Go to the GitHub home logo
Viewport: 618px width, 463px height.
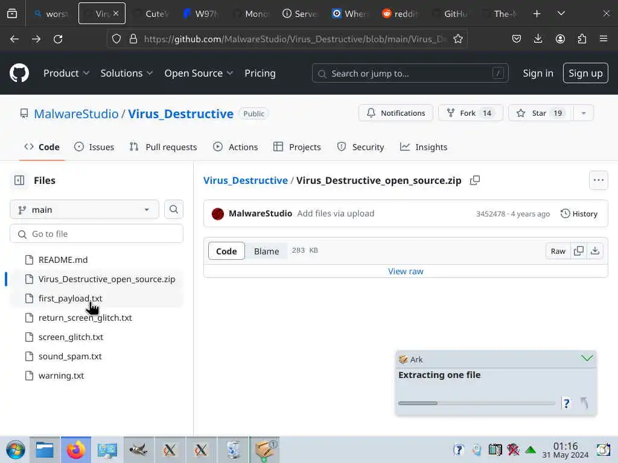point(19,73)
